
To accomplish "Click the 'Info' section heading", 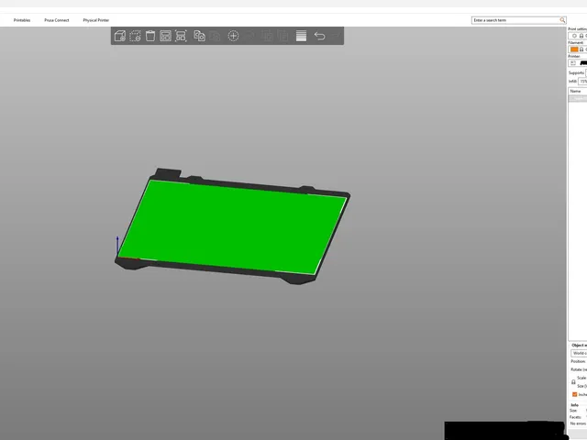I will pos(574,405).
